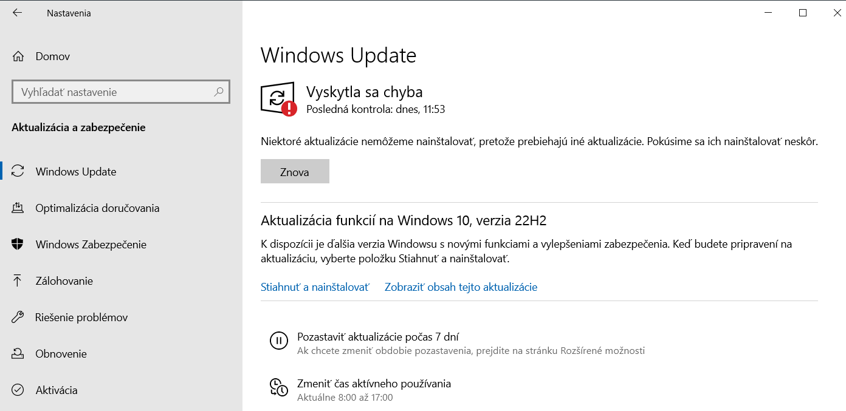This screenshot has width=846, height=411.
Task: Open Zobraziť obsah tejto aktualizácie link
Action: (461, 287)
